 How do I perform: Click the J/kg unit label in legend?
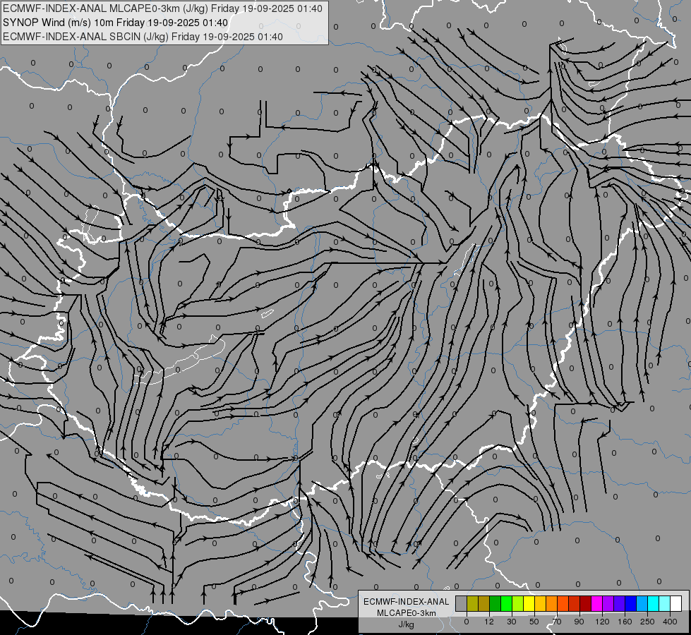pyautogui.click(x=407, y=624)
